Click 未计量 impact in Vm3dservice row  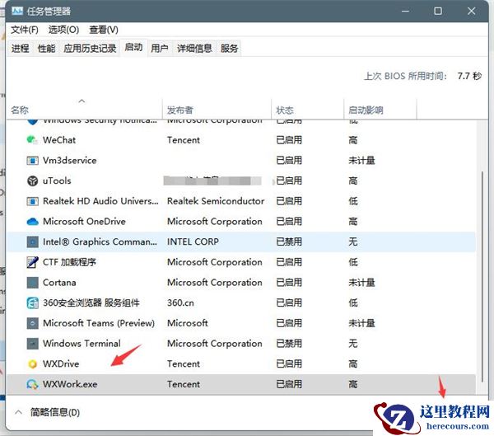361,161
